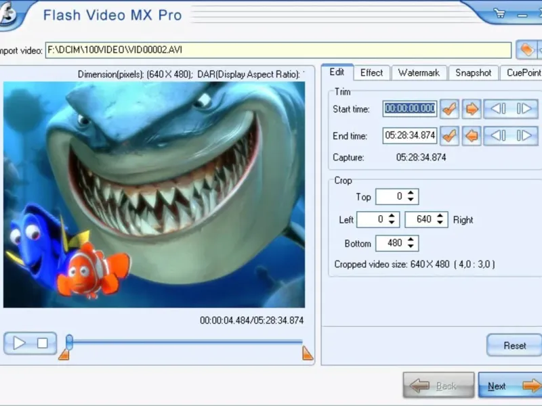
Task: Apply current position as Start time (checkmark)
Action: [449, 109]
